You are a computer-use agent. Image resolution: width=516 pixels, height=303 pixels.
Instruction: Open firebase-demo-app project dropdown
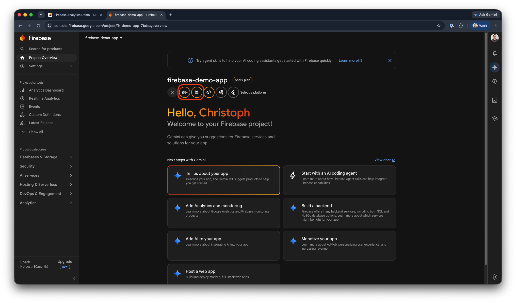coord(104,38)
